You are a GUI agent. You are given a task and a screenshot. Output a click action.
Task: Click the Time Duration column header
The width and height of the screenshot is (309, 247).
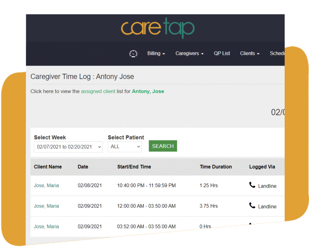tap(216, 167)
